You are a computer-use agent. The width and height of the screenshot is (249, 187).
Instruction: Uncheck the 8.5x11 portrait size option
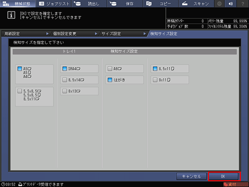[x=155, y=69]
